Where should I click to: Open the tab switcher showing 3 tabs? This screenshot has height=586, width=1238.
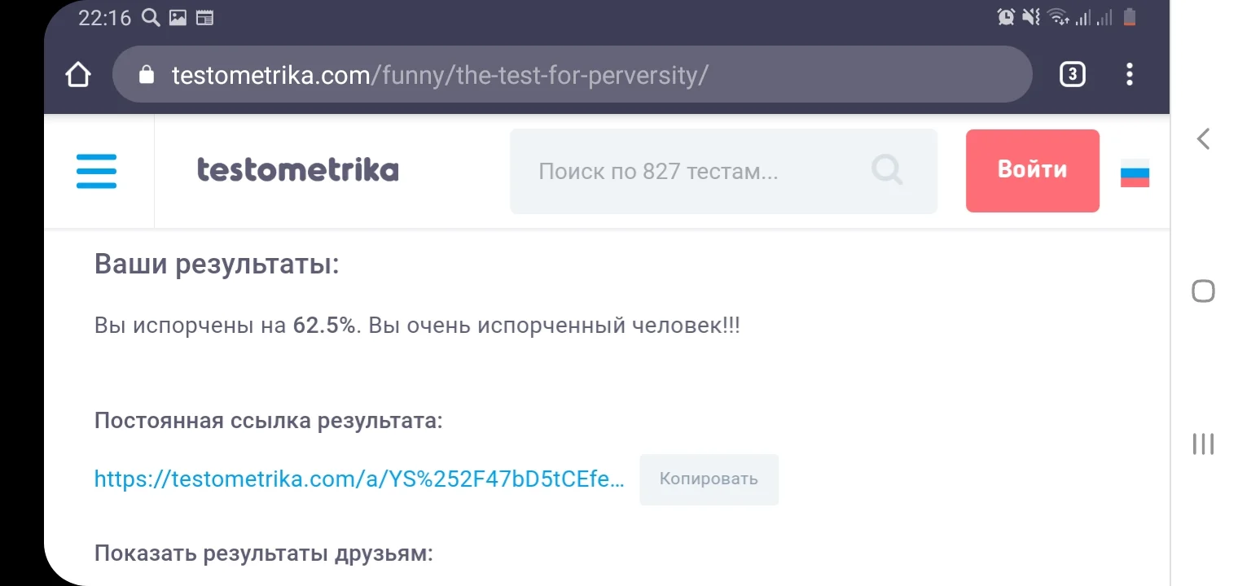(x=1072, y=74)
